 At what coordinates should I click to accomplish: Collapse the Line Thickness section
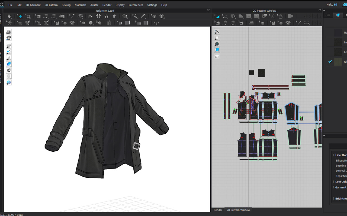[x=334, y=155]
